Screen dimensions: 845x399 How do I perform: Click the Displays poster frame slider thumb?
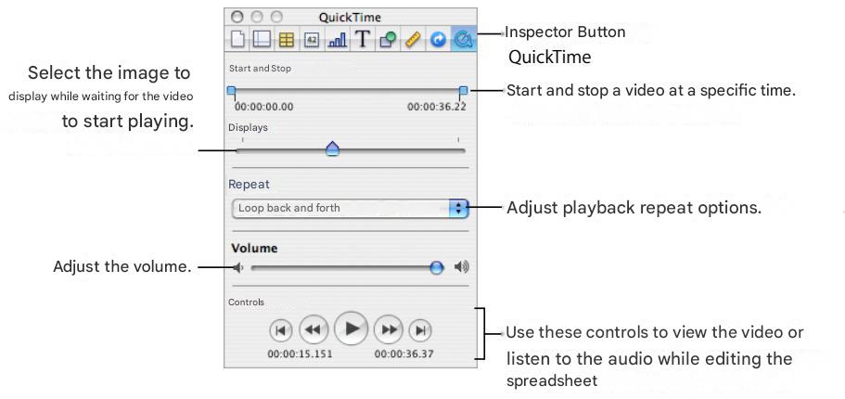coord(333,148)
